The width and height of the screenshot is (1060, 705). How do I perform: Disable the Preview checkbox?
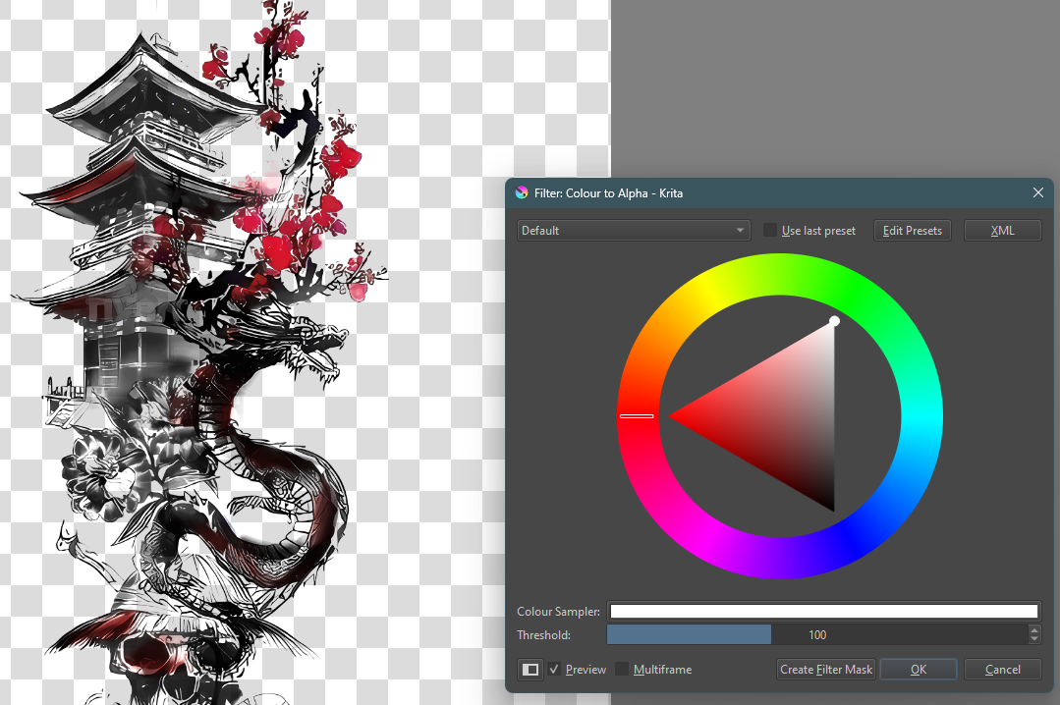pos(554,669)
